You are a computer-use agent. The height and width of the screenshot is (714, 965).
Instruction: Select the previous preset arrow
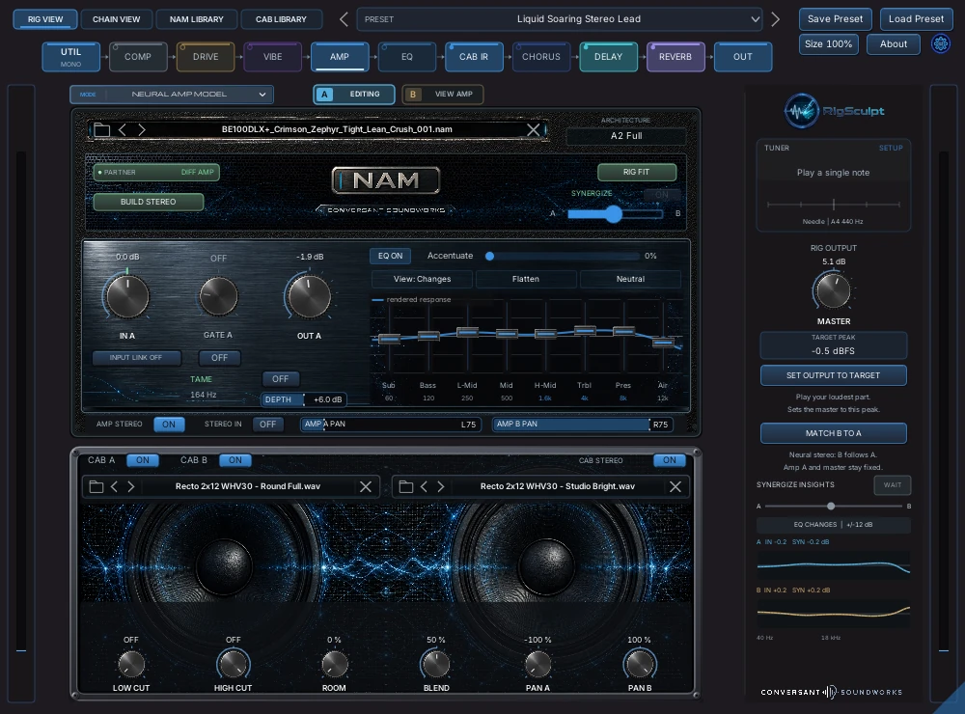[x=344, y=19]
